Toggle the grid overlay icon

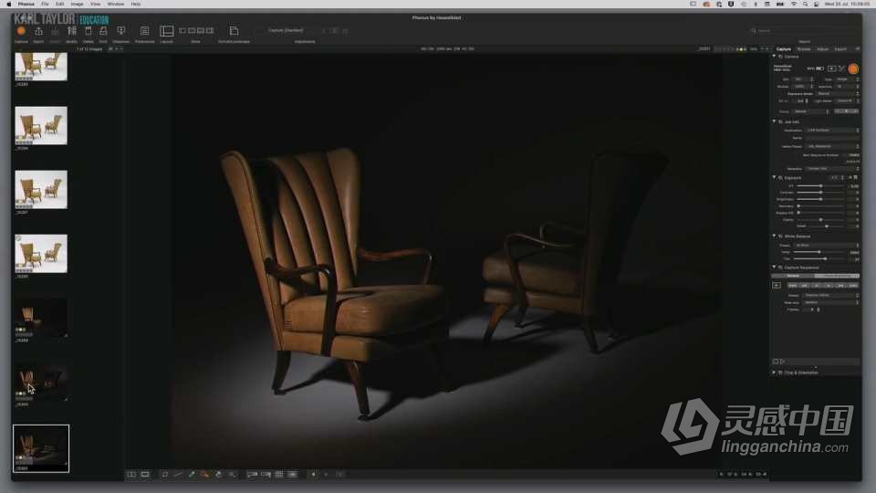279,474
